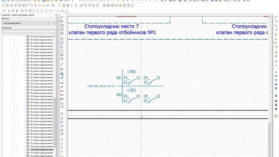Select the Polygon drawing tool

pos(62,25)
